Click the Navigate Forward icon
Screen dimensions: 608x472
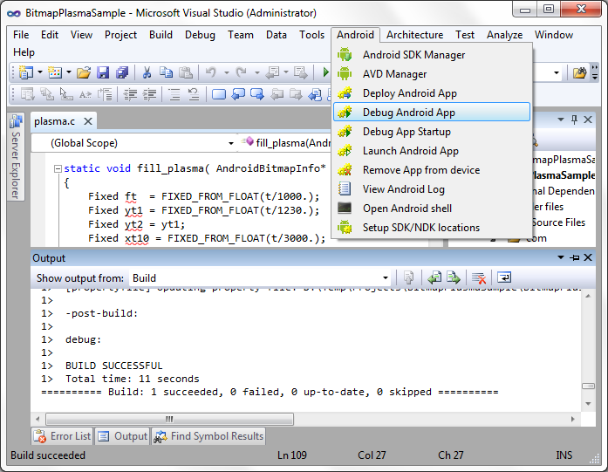tap(300, 72)
